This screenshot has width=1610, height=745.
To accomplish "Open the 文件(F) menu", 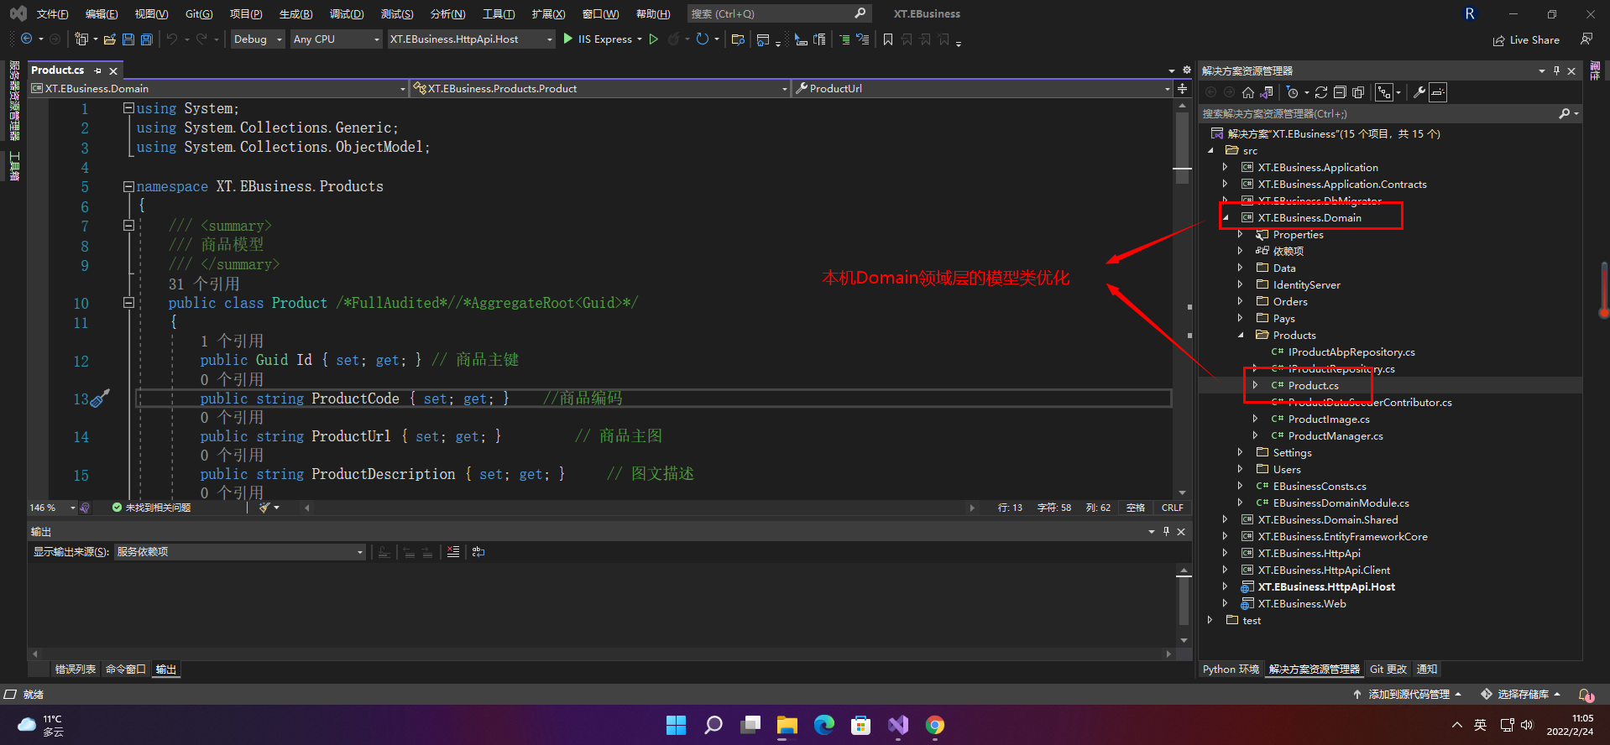I will pyautogui.click(x=52, y=14).
